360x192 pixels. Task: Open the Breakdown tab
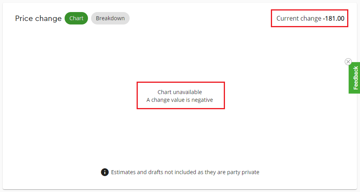pyautogui.click(x=110, y=18)
